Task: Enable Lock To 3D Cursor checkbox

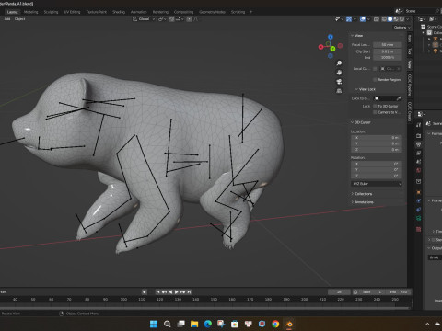Action: point(375,106)
